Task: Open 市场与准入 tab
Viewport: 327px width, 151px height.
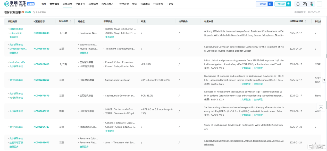Action: pyautogui.click(x=107, y=4)
